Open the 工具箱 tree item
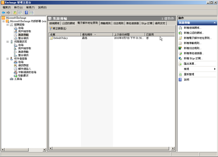Screen dimensions: 218x157 (18, 79)
